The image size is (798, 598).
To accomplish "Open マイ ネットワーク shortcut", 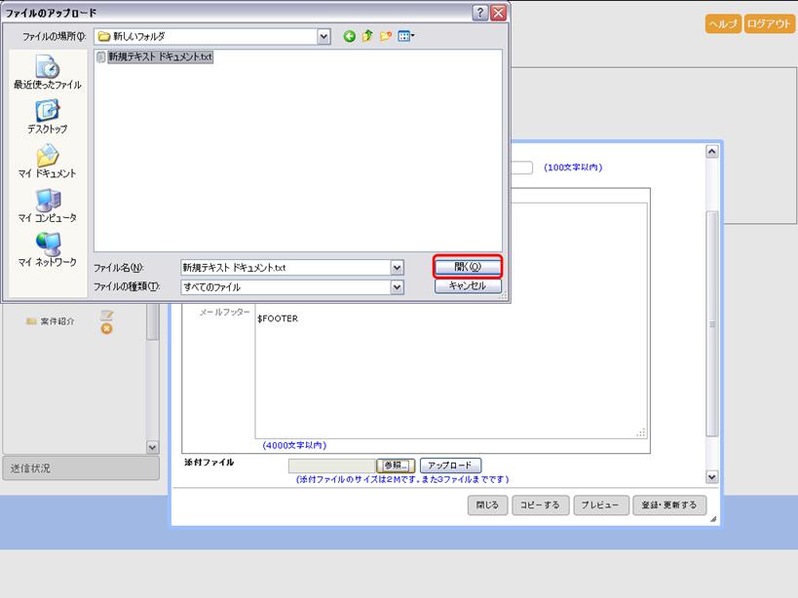I will pyautogui.click(x=47, y=250).
